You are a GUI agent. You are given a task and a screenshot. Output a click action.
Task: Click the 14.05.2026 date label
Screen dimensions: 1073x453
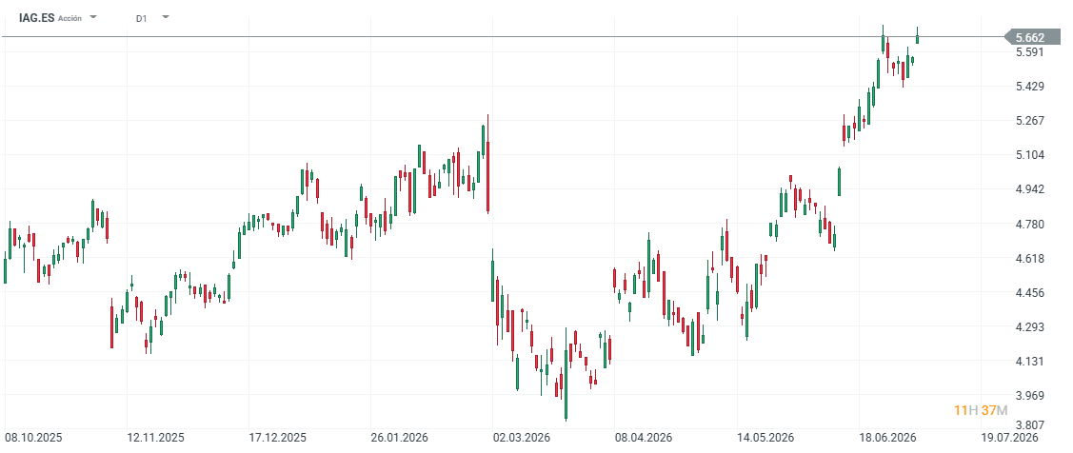point(765,437)
